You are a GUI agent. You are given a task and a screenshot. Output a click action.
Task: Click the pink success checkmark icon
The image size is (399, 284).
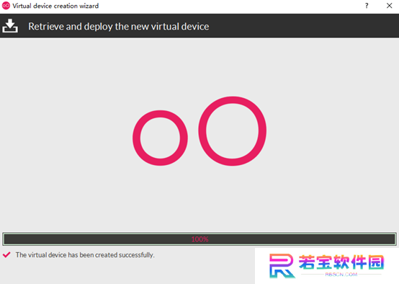tap(6, 254)
